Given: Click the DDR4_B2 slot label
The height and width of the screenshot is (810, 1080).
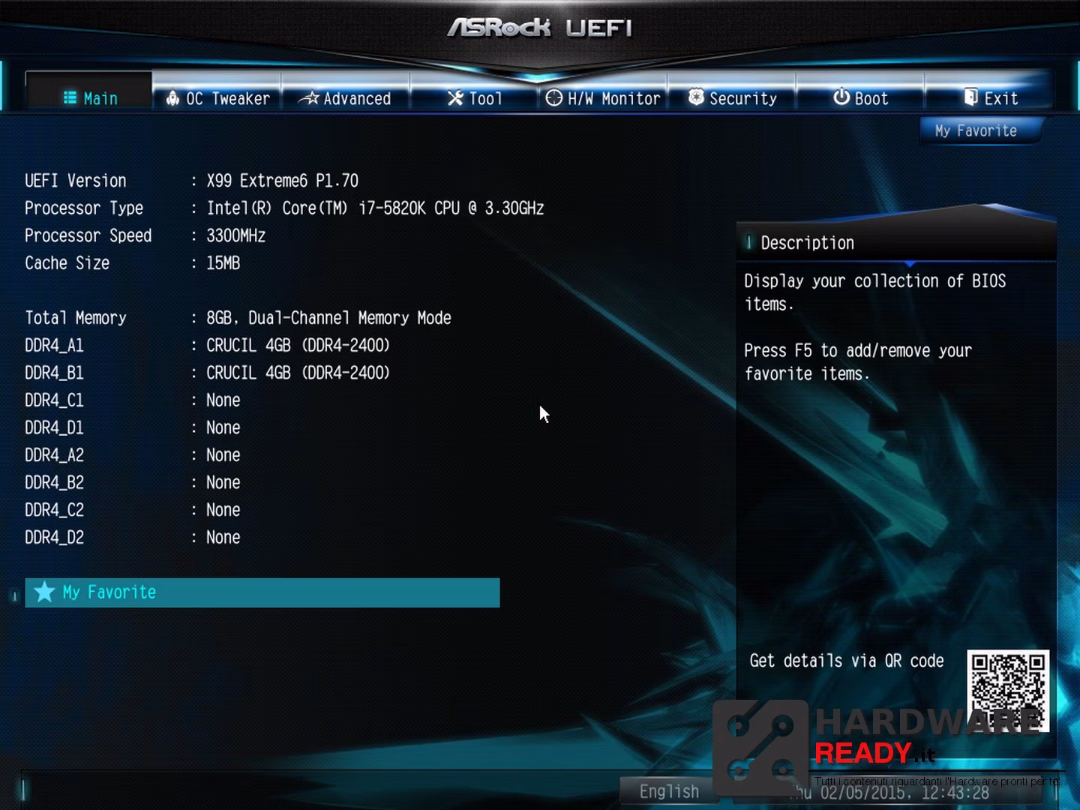Looking at the screenshot, I should 55,483.
